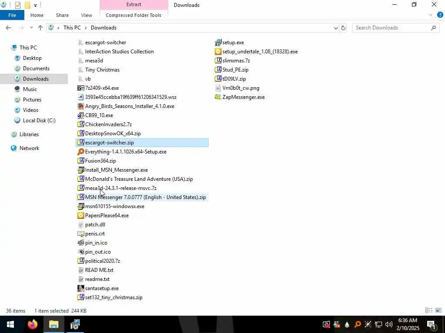Image resolution: width=445 pixels, height=333 pixels.
Task: Click Downloads in the address bar path
Action: click(x=103, y=28)
